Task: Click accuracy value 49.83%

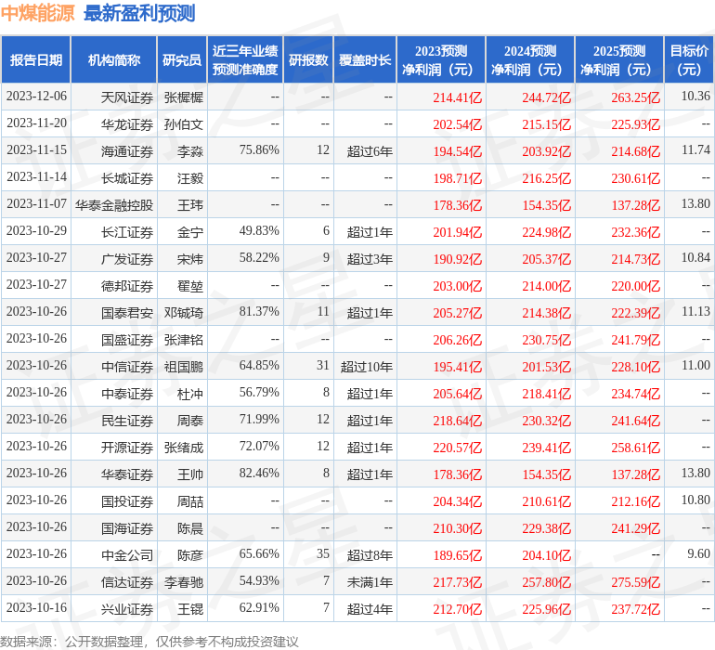Action: pos(259,231)
